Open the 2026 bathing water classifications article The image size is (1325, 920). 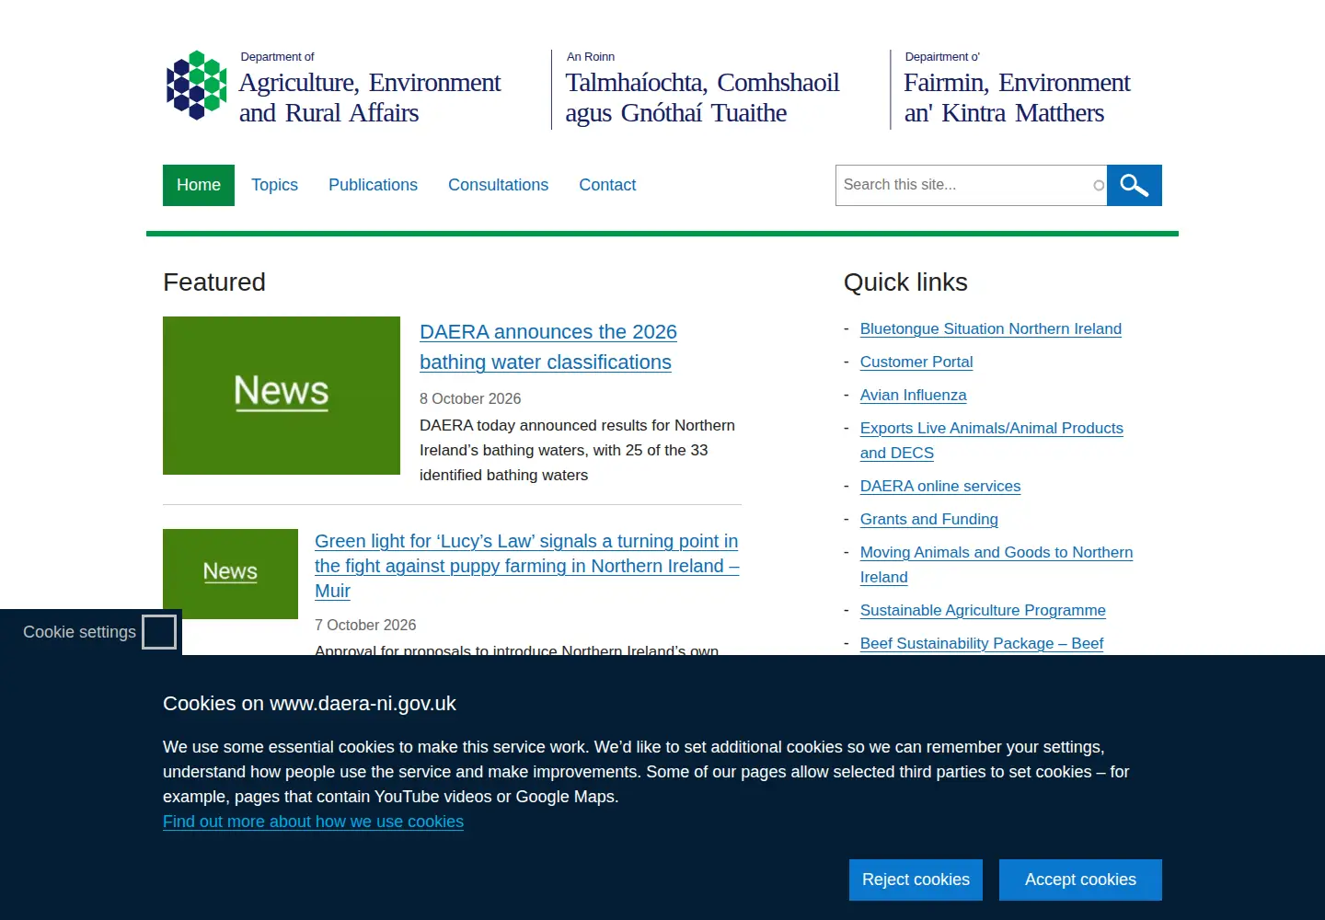548,347
